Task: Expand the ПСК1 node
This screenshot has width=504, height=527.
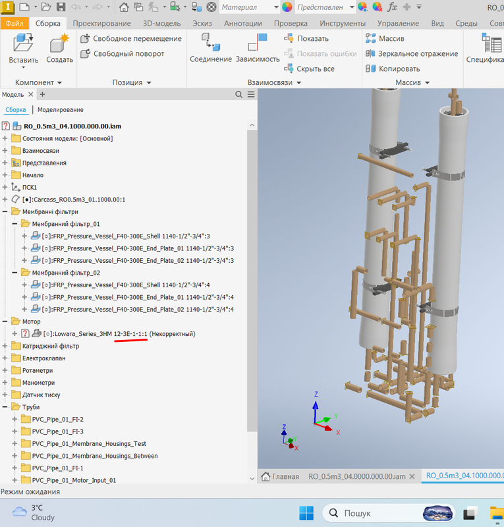Action: click(x=5, y=187)
